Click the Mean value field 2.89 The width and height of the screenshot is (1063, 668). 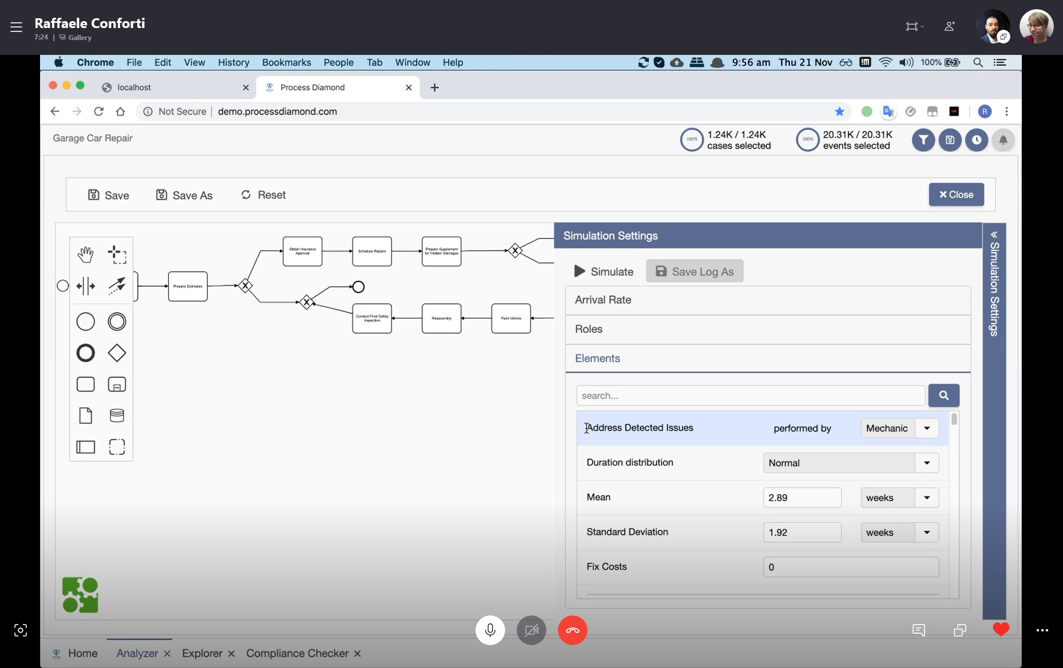(802, 498)
